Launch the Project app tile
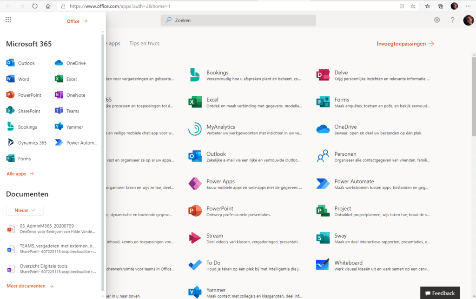This screenshot has width=476, height=299. click(373, 211)
